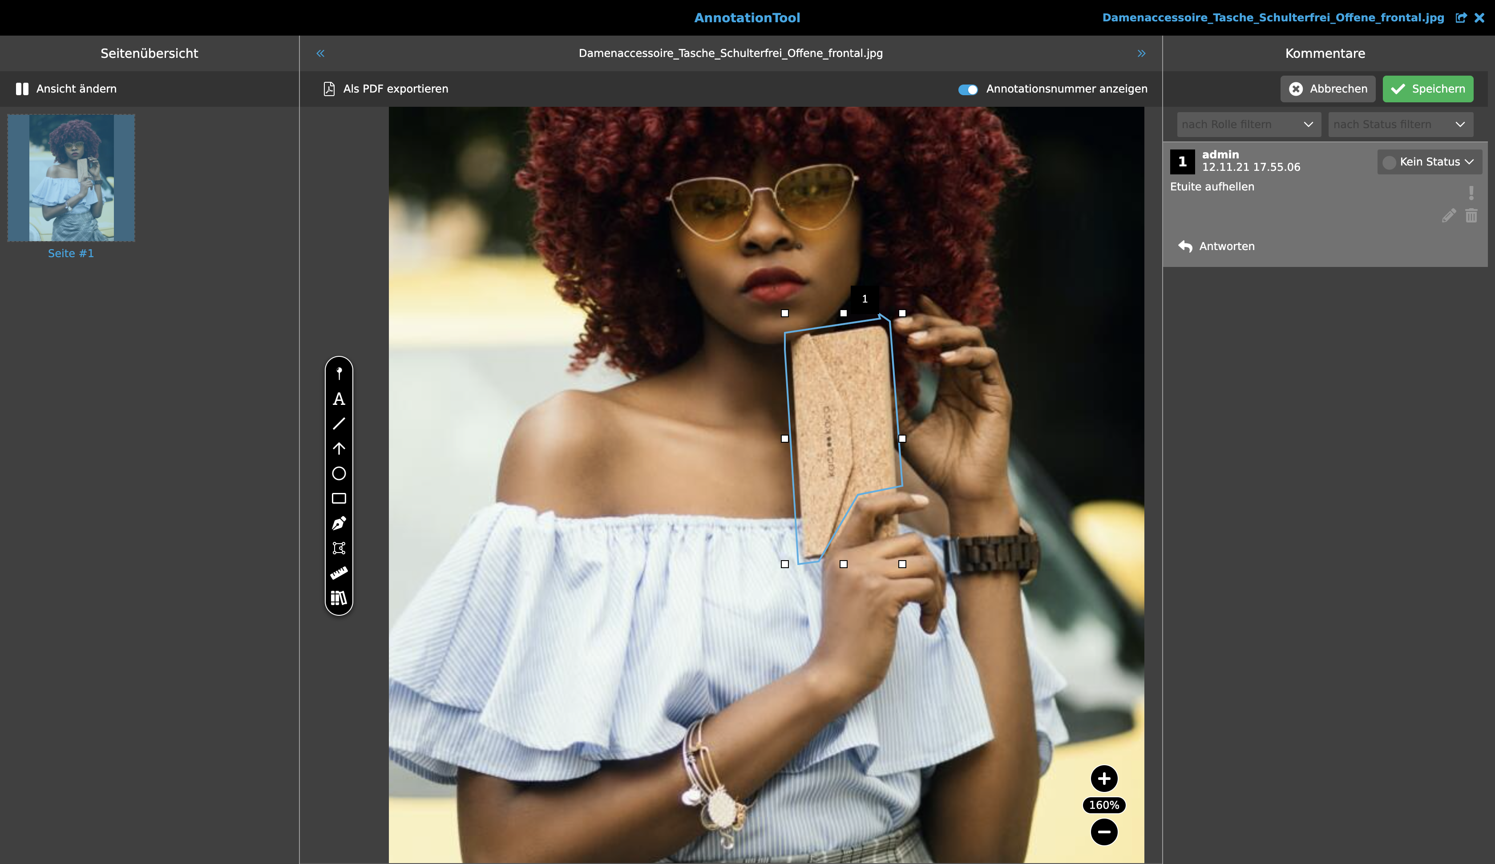Select the pin marker tool

[339, 373]
